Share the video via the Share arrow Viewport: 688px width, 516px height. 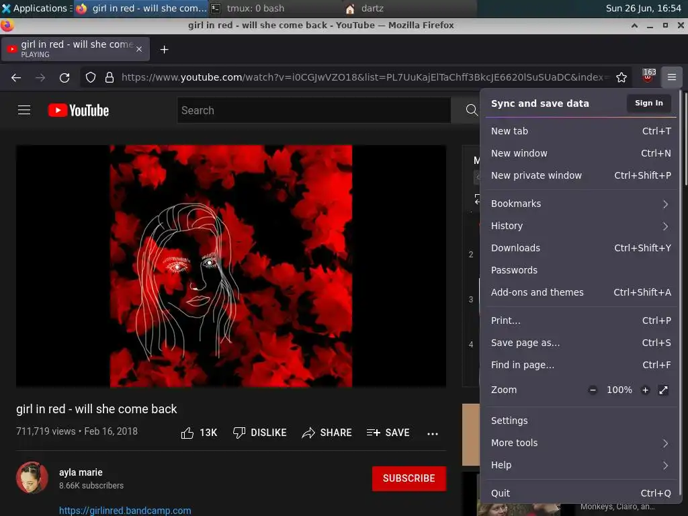327,433
